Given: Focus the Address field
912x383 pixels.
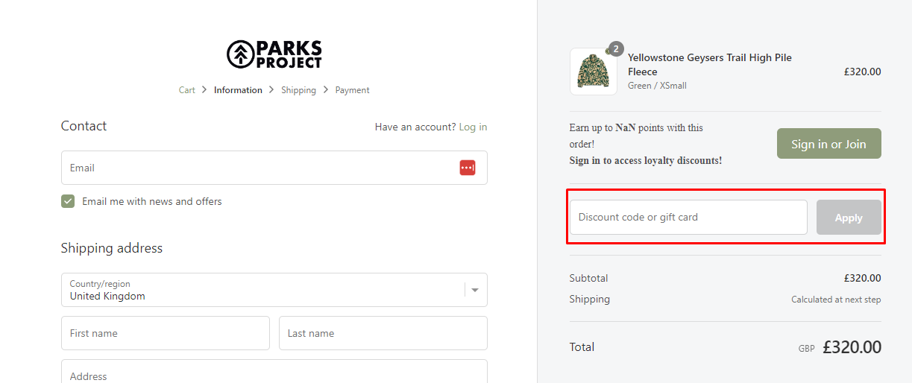Looking at the screenshot, I should point(274,372).
